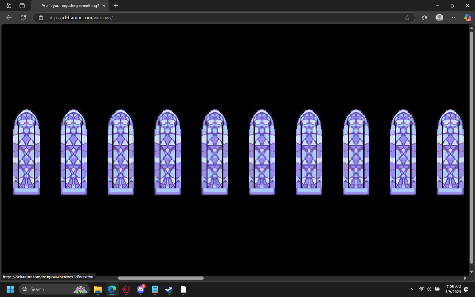The width and height of the screenshot is (475, 297).
Task: Open the battery status tray icon
Action: 437,289
